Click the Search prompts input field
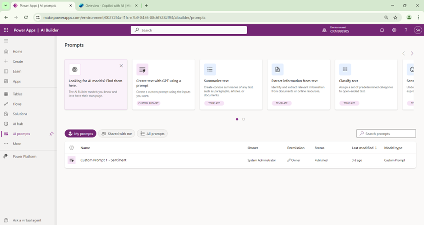 [389, 133]
